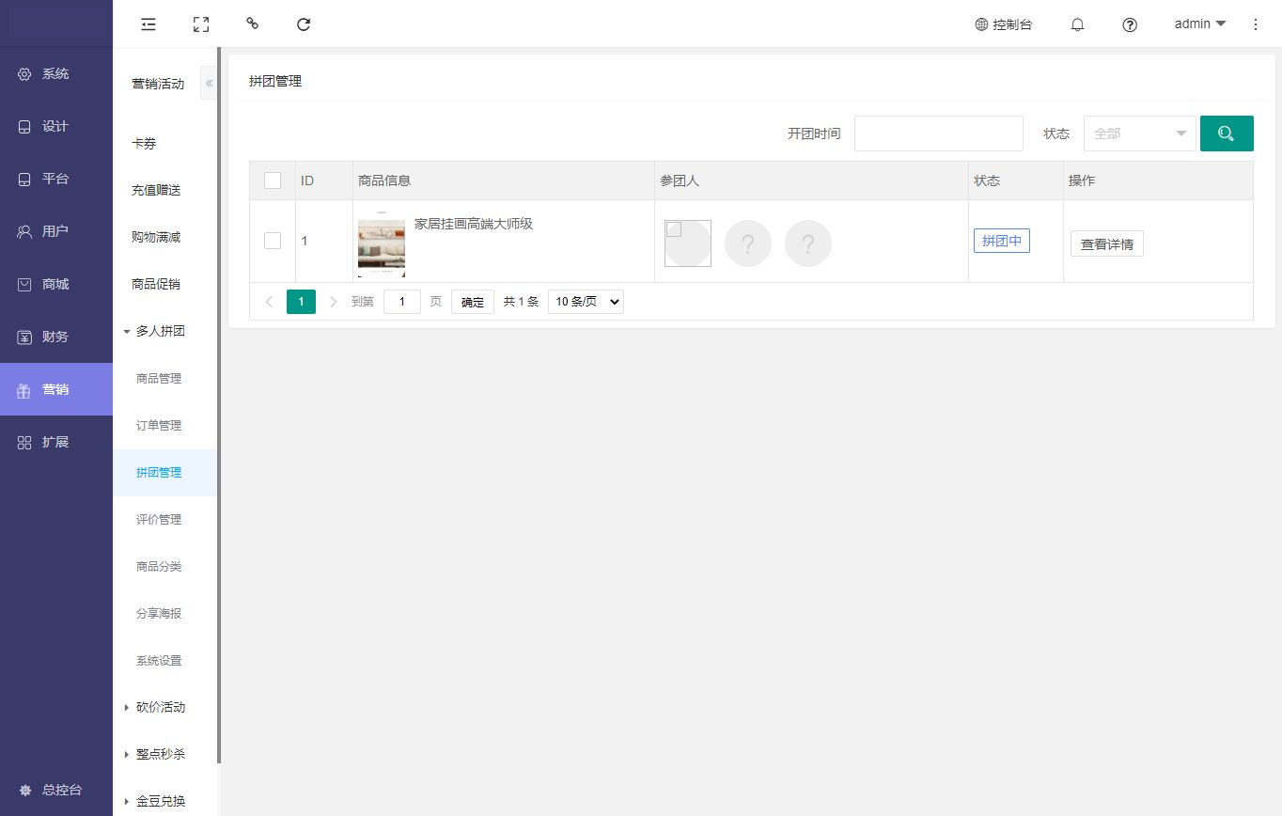Click the 确定 pagination button
The image size is (1282, 816).
coord(472,302)
